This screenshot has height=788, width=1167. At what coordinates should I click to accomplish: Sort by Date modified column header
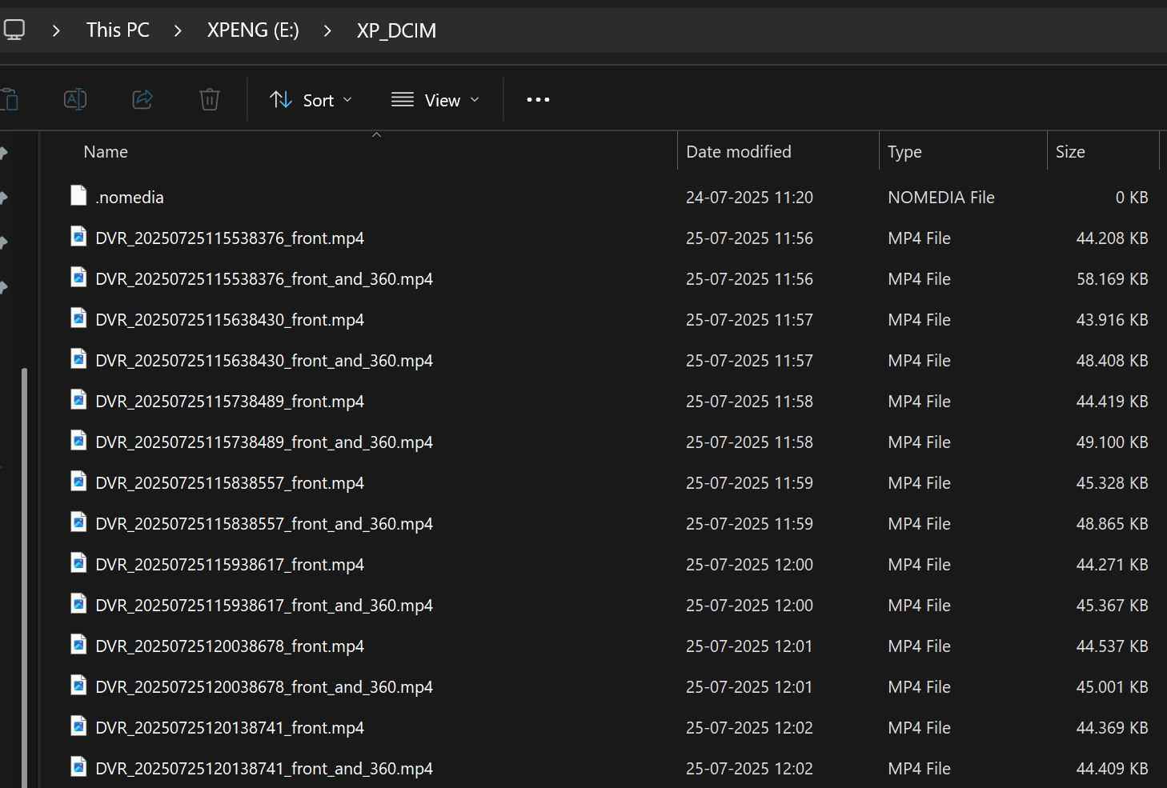click(738, 152)
